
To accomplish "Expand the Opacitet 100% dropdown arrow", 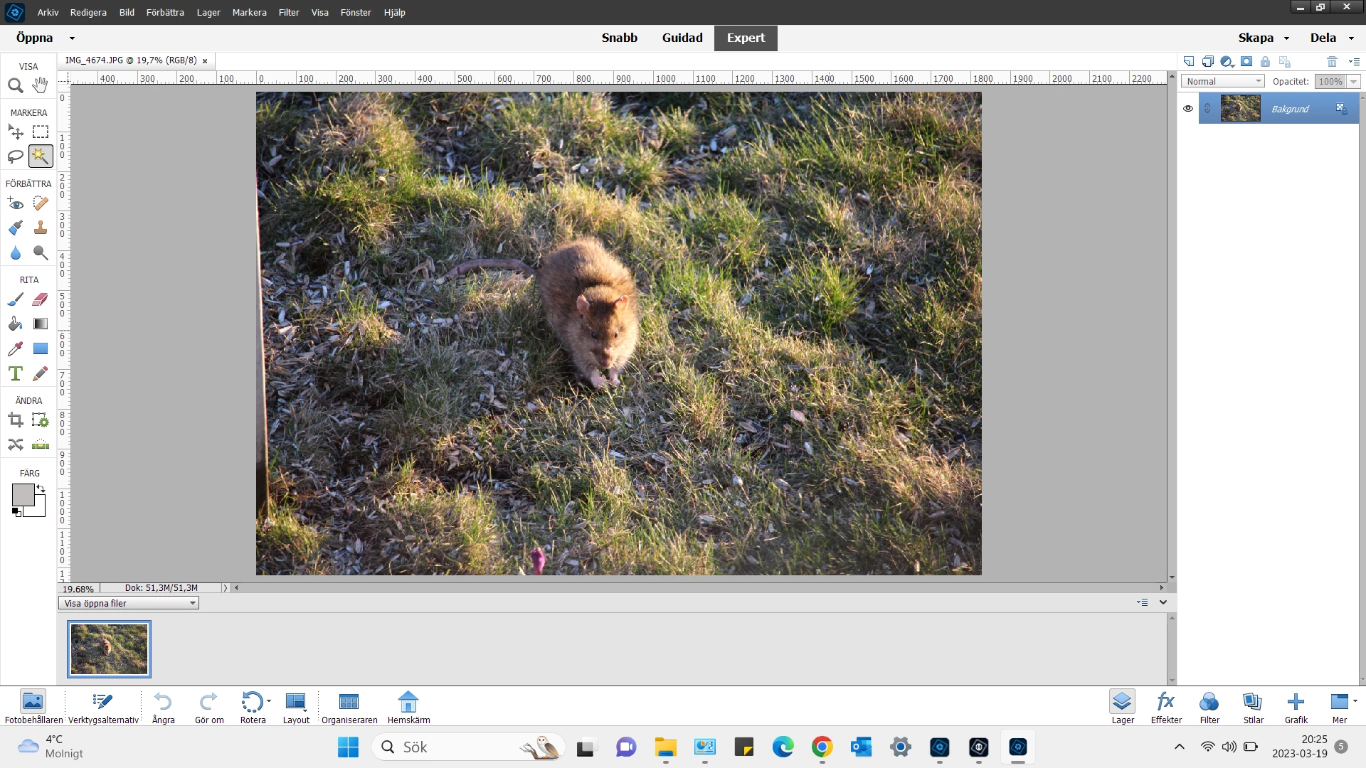I will pos(1353,81).
